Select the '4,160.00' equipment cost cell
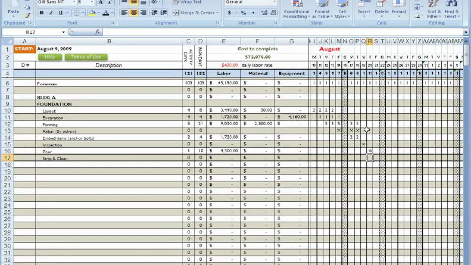Screen dimensions: 471x265 [292, 117]
